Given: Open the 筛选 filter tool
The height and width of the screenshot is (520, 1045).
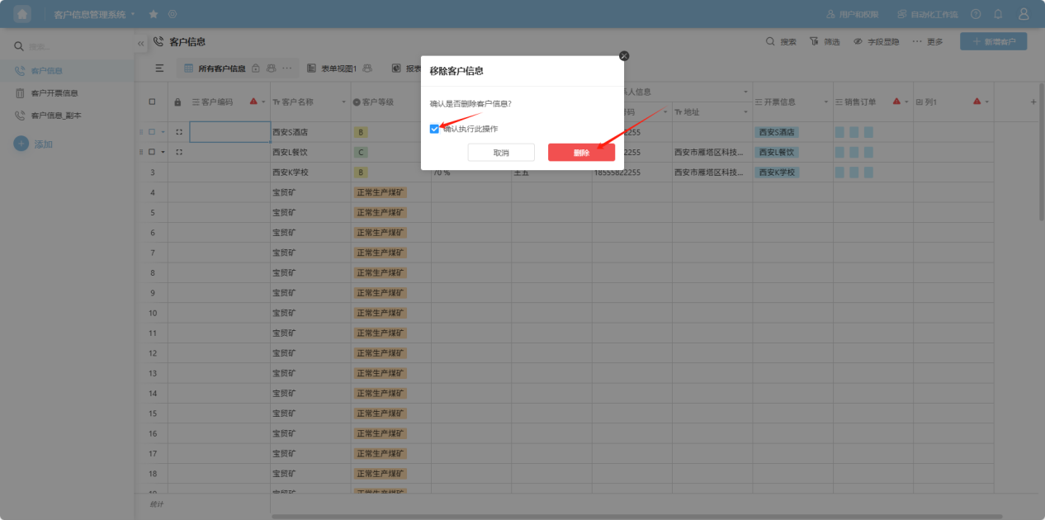Looking at the screenshot, I should coord(825,41).
